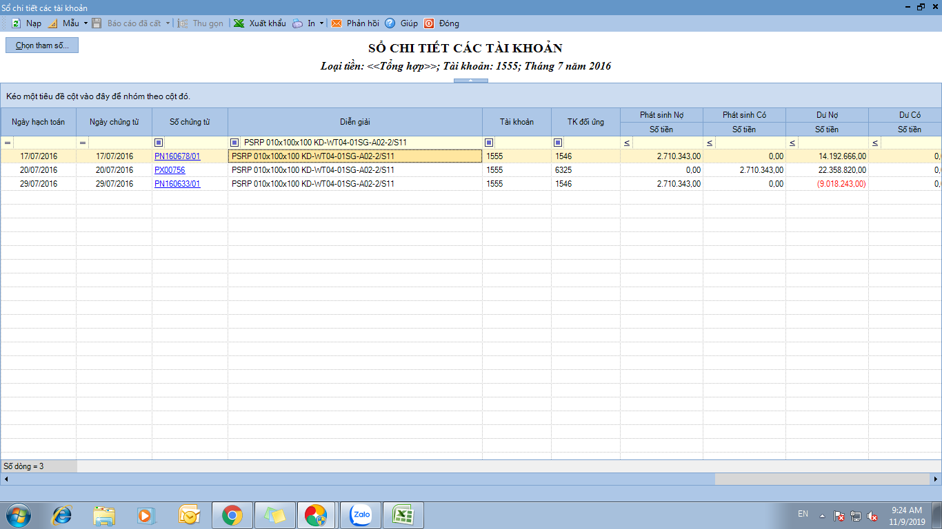Open Google Chrome in taskbar
Viewport: 942px width, 529px height.
point(232,515)
